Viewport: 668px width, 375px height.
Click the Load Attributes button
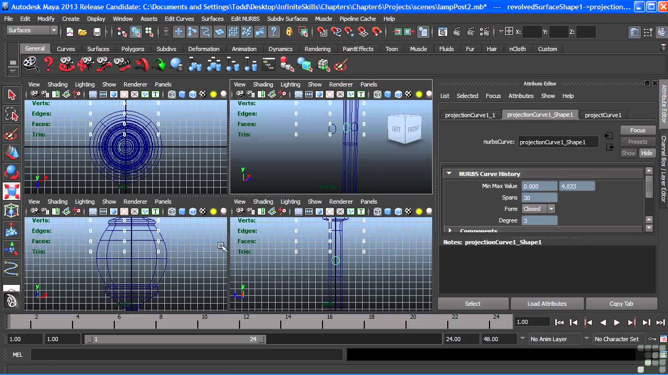(547, 304)
